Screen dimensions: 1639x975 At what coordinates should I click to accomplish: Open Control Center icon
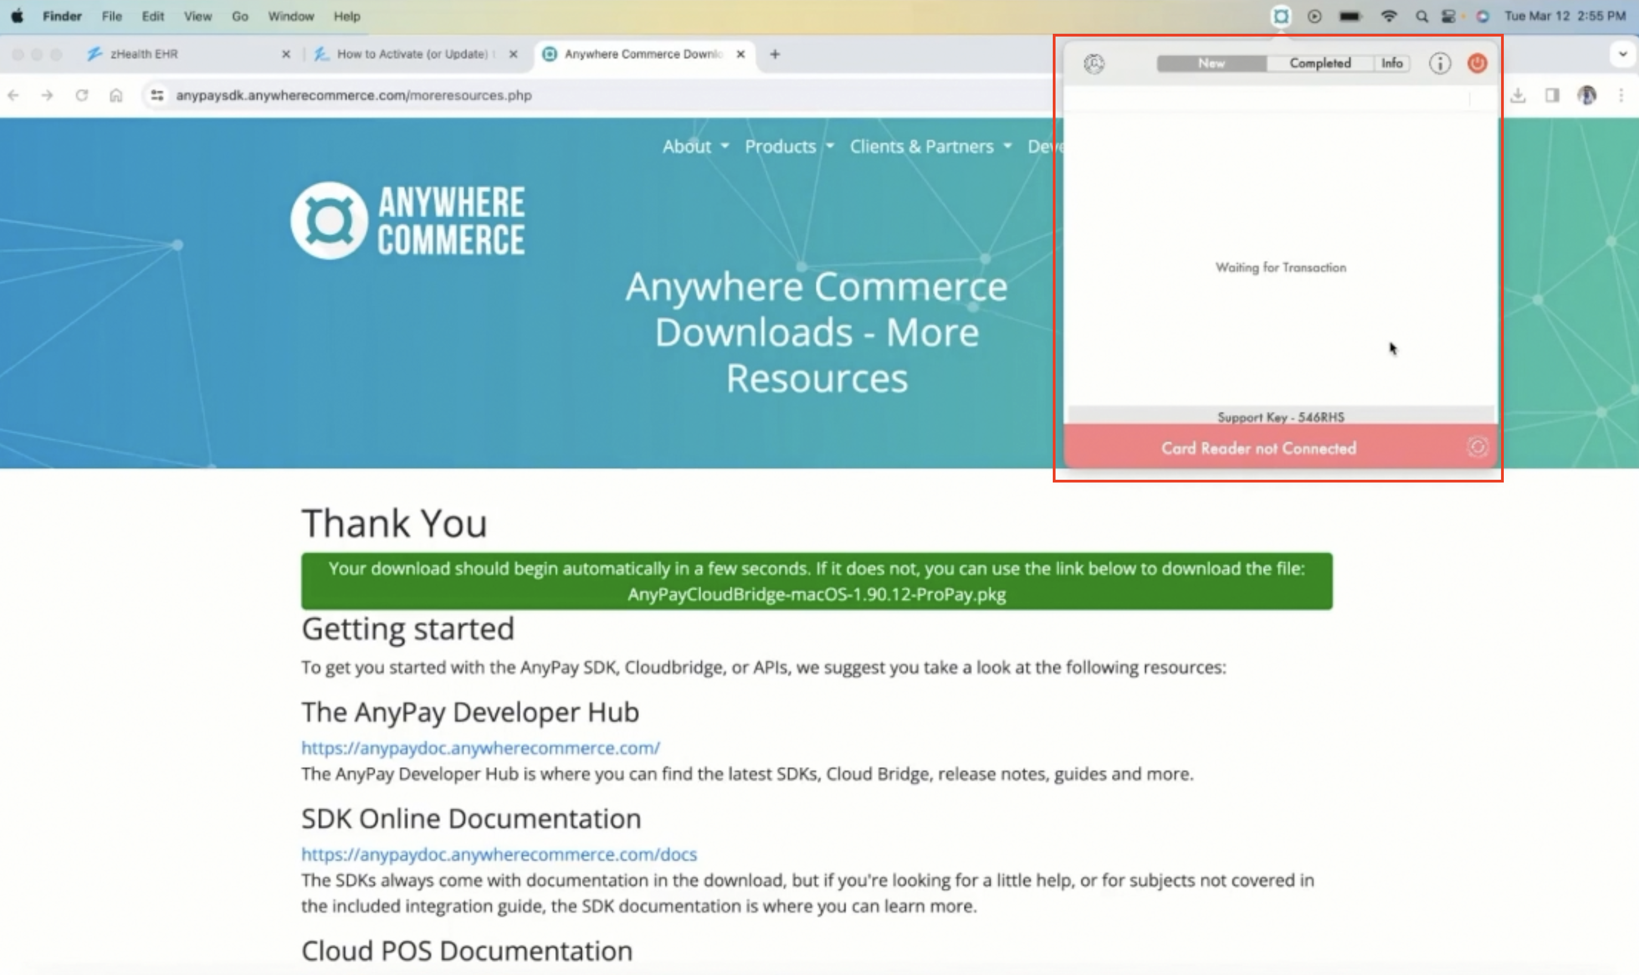pos(1448,17)
